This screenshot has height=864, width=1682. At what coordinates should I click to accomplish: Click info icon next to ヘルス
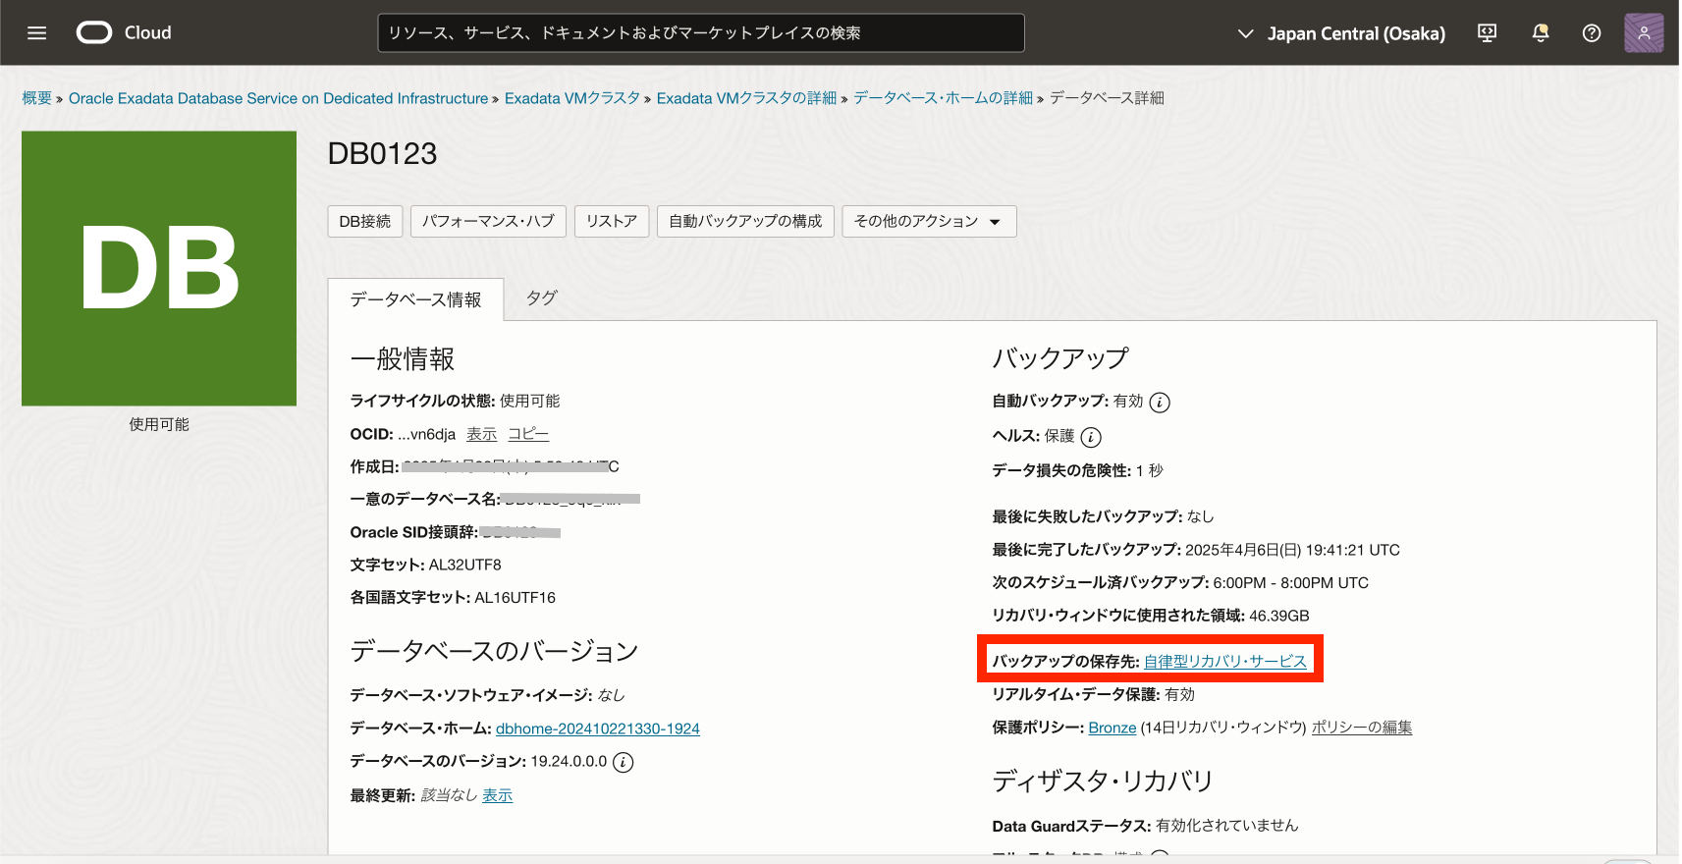coord(1091,437)
